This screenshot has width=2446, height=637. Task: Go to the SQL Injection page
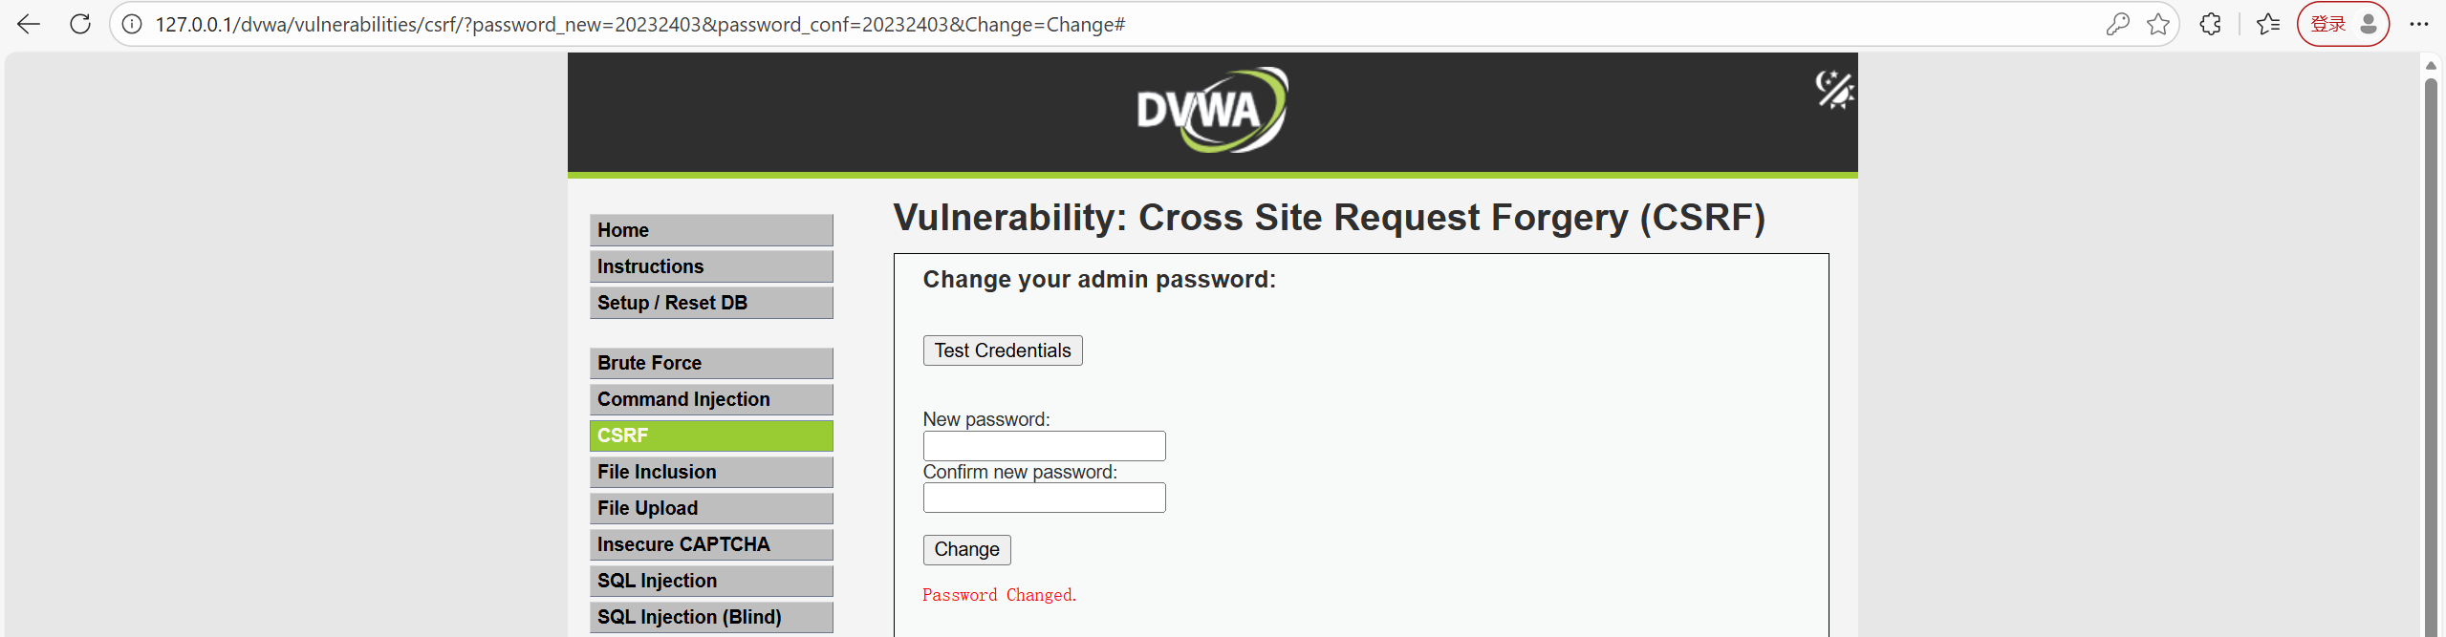click(x=711, y=581)
